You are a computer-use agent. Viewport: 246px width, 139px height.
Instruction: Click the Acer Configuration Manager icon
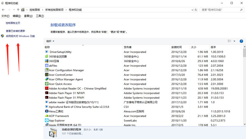47,70
